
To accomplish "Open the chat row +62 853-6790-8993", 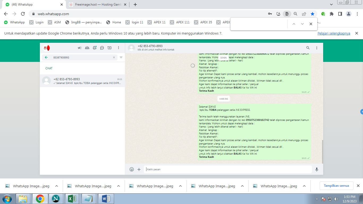I will pyautogui.click(x=82, y=81).
